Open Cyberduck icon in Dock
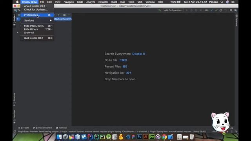Screen dimensions: 251x141 pos(121,137)
